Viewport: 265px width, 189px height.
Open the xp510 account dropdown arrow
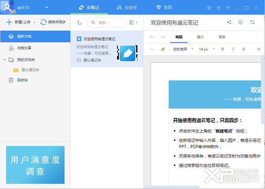pos(47,7)
